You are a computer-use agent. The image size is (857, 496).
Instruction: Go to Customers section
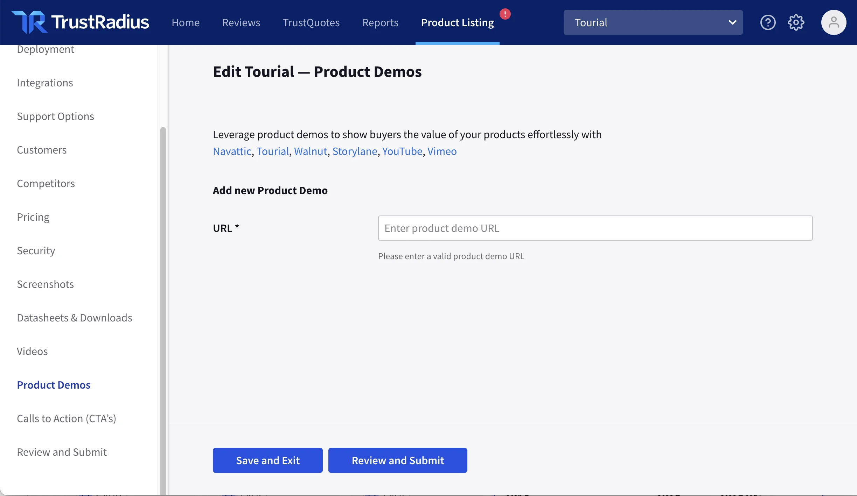(x=42, y=150)
